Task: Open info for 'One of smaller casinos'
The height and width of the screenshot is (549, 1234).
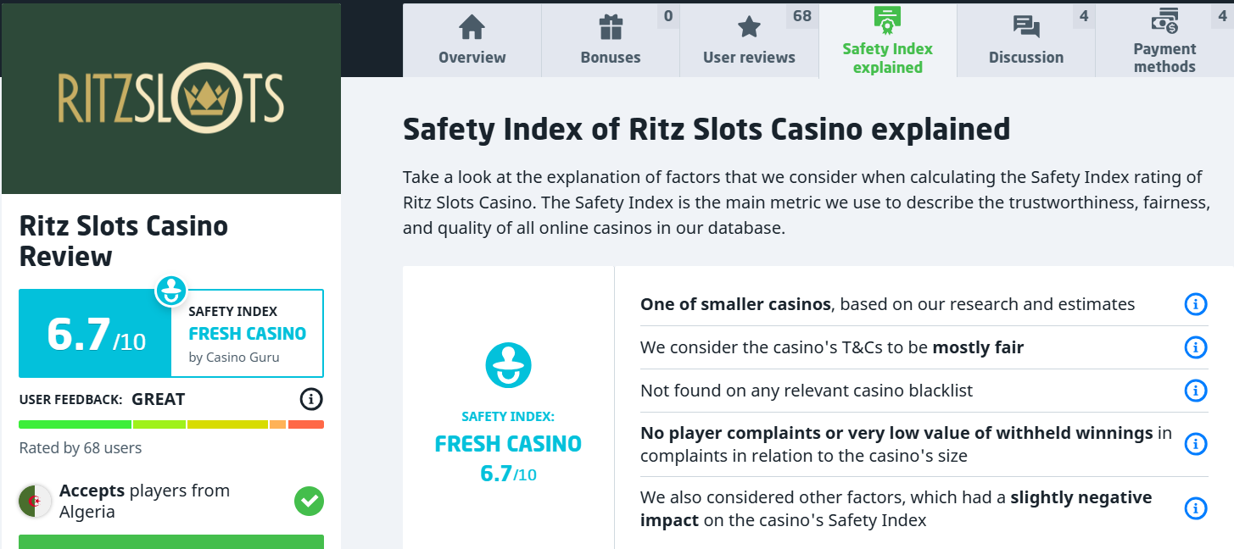Action: [1195, 304]
